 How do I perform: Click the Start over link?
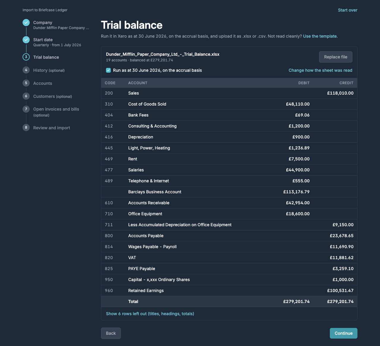pos(348,10)
